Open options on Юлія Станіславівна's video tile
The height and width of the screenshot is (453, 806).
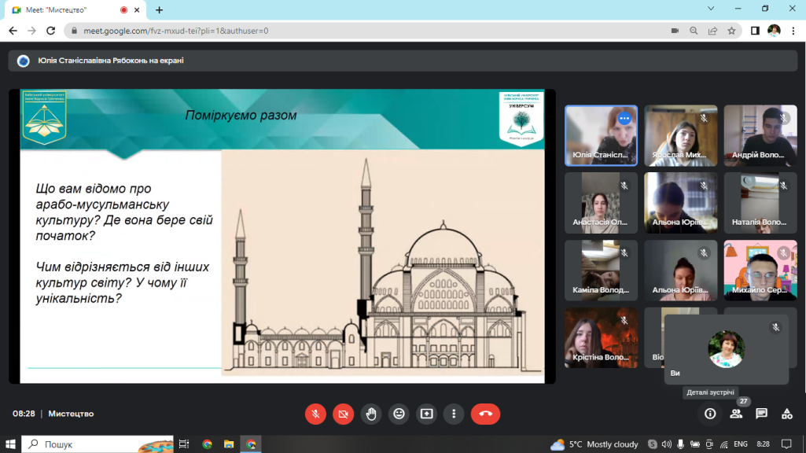[624, 119]
